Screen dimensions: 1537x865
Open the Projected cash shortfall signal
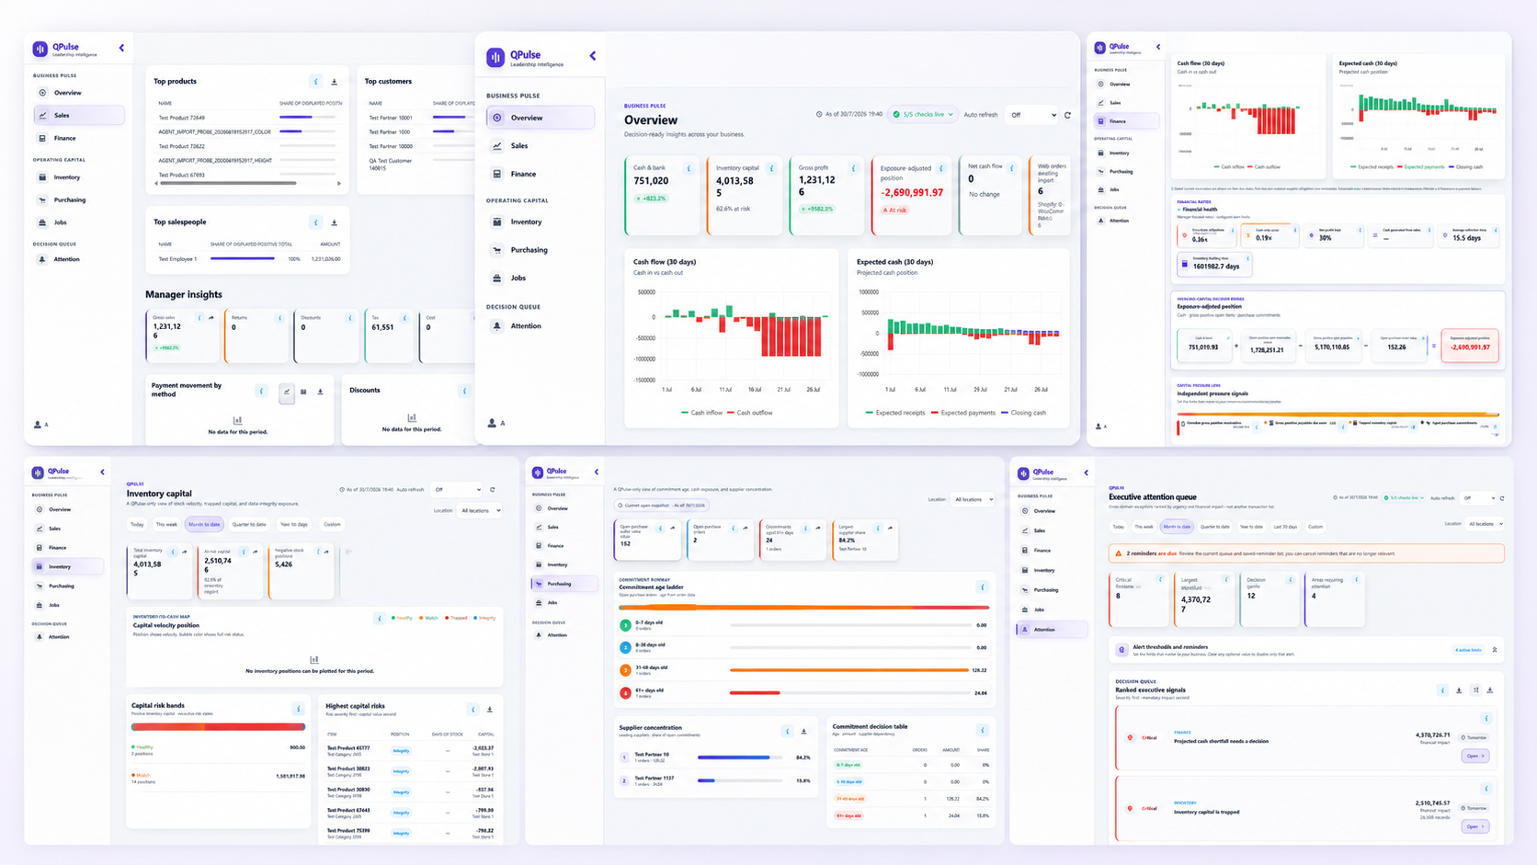(1474, 756)
